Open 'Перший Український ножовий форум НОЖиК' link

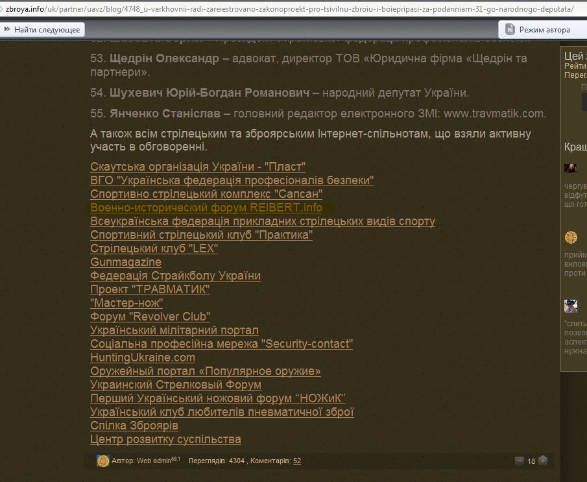[x=218, y=398]
